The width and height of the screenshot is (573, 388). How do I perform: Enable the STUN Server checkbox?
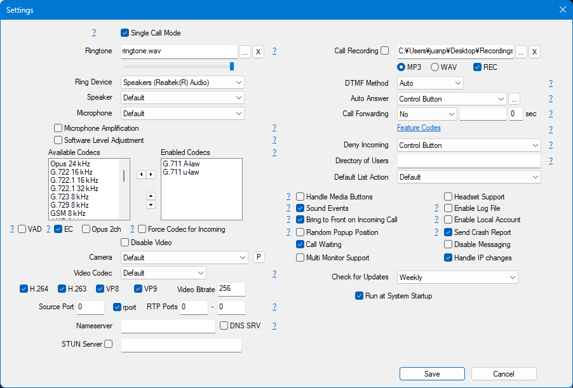pos(108,344)
